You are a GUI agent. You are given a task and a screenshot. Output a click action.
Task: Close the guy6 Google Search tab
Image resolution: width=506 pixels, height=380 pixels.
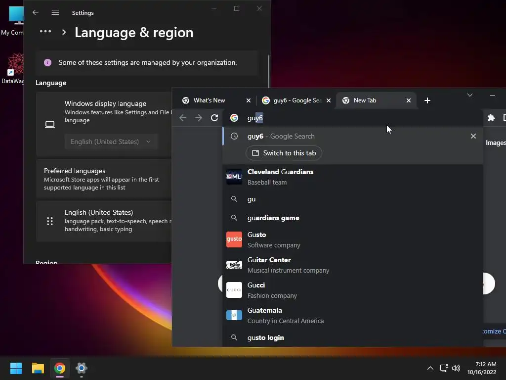pyautogui.click(x=329, y=100)
